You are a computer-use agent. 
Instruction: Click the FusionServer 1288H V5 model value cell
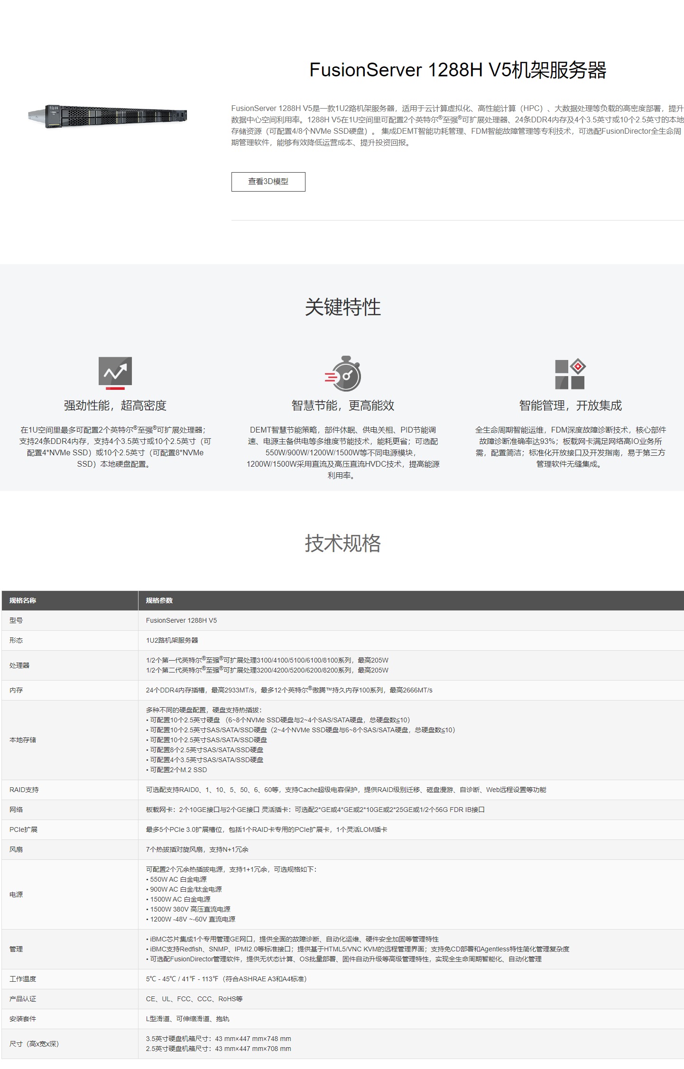[x=181, y=620]
